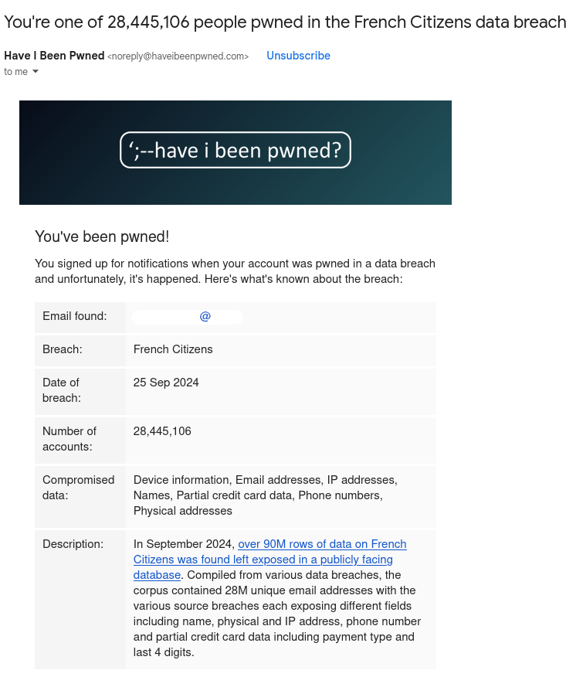Screen dimensions: 566x694
Task: Select the "Breach:" row label
Action: click(63, 349)
